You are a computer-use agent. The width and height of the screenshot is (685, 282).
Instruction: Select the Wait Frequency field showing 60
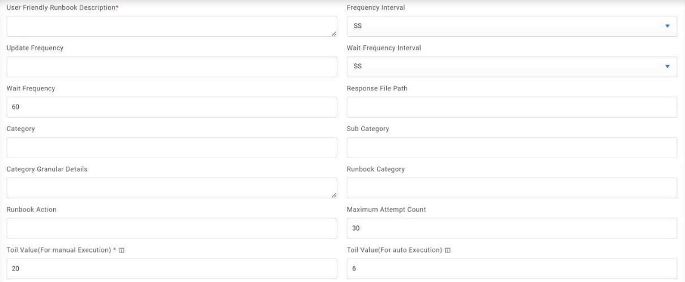pos(172,107)
